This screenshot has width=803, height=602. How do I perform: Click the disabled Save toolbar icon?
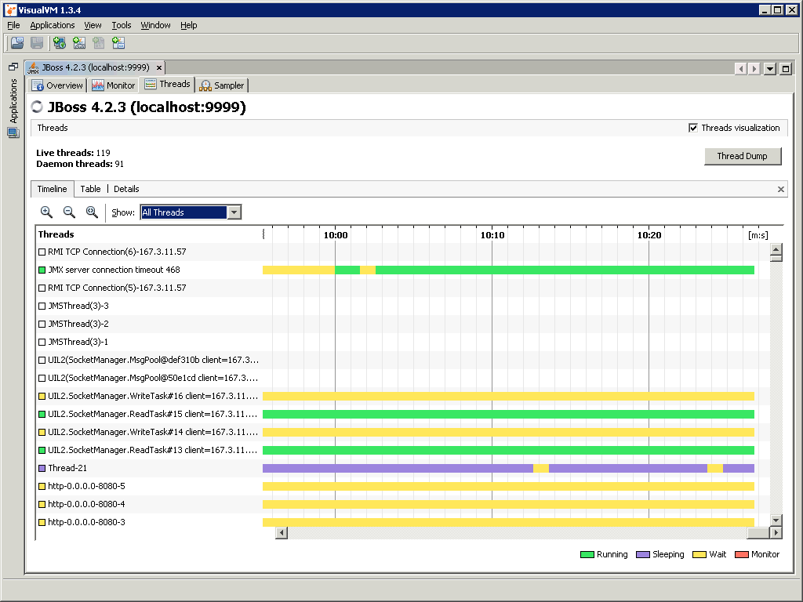coord(36,43)
